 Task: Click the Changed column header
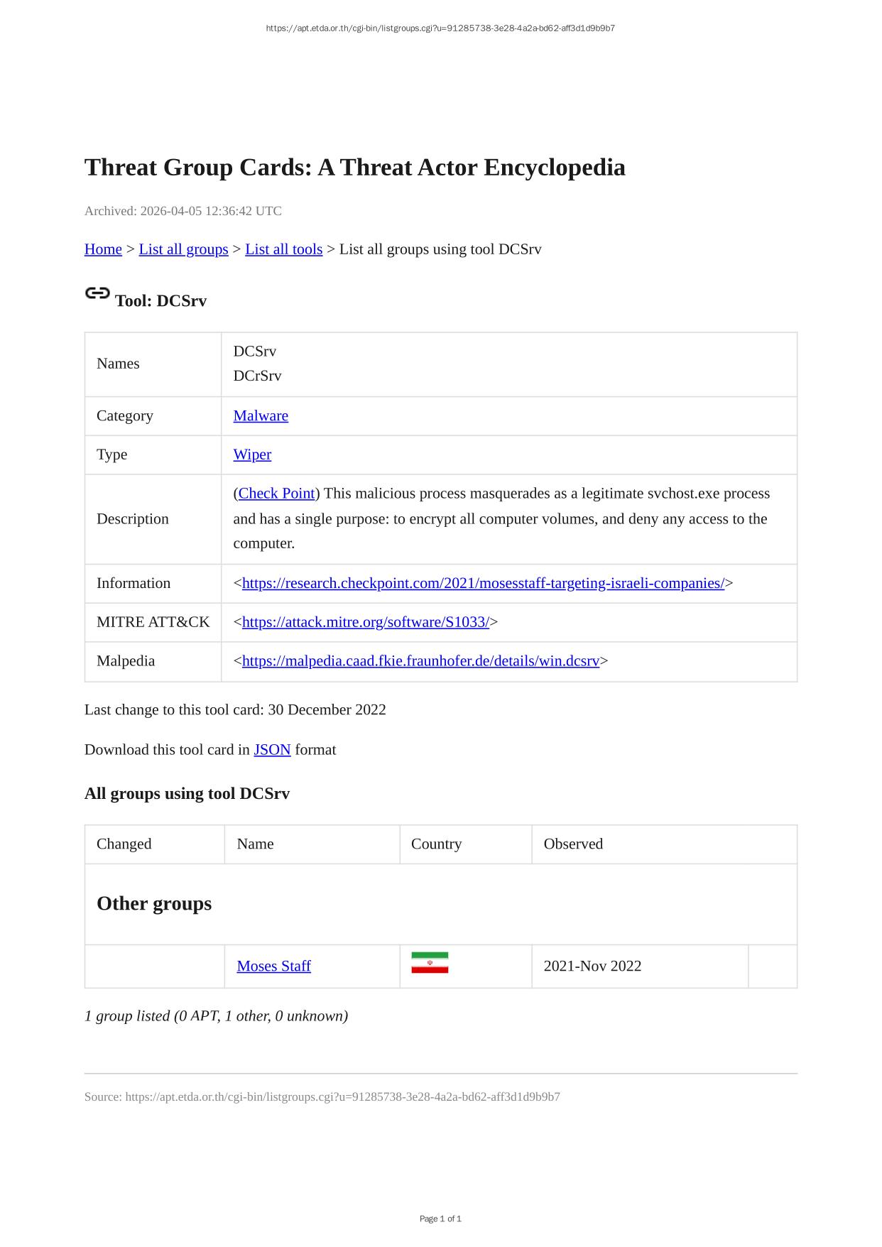124,844
